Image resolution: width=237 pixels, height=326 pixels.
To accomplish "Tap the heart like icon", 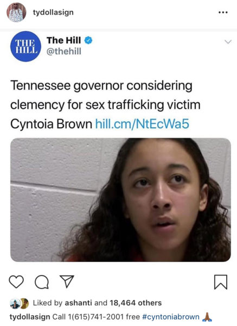I will pos(16,281).
